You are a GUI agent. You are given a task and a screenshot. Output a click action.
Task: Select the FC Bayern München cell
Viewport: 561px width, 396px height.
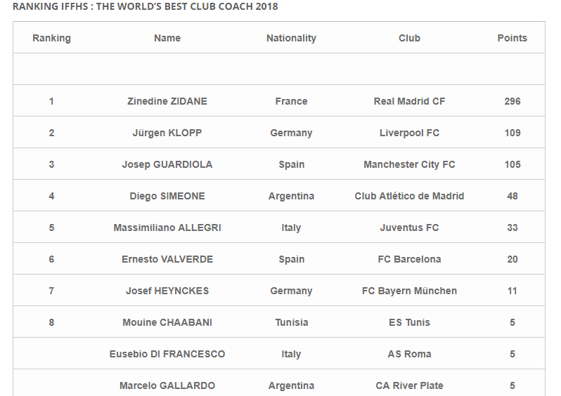pyautogui.click(x=409, y=291)
